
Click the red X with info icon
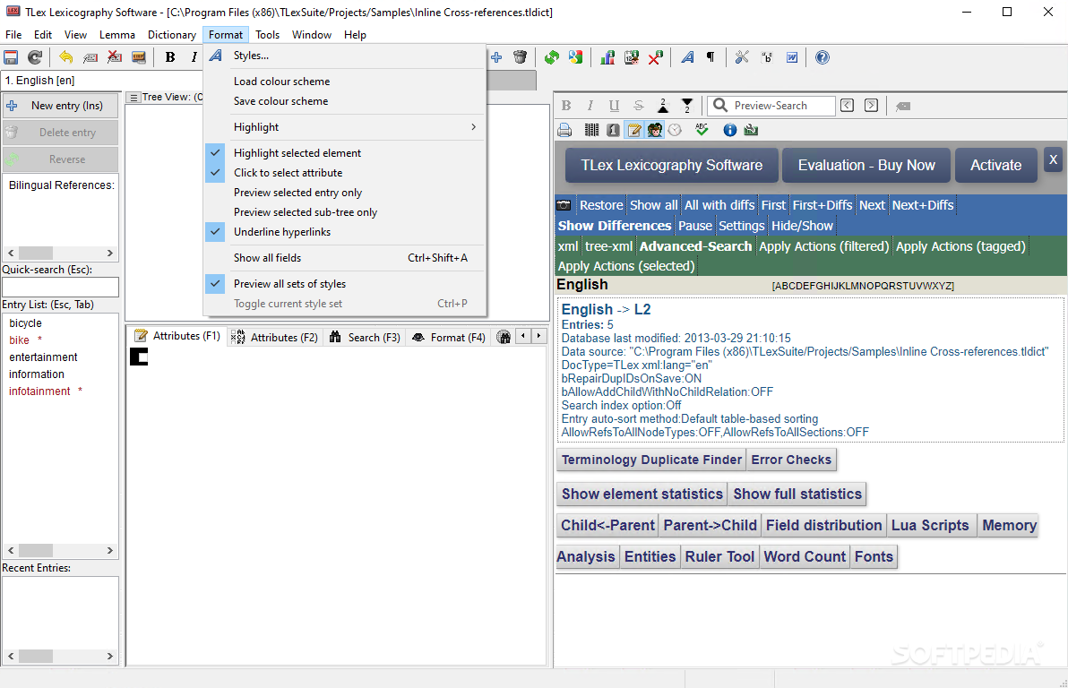(655, 57)
